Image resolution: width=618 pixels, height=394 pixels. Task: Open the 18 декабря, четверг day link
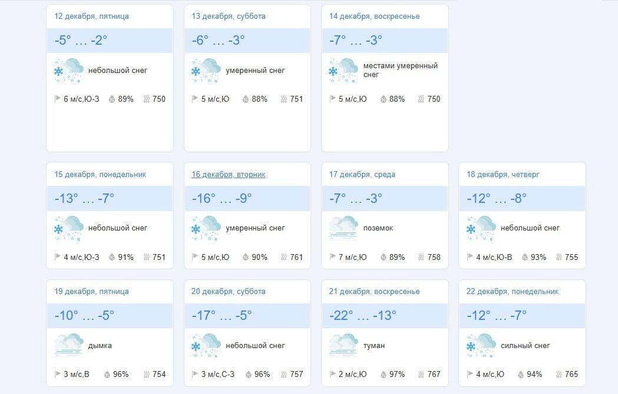point(503,175)
